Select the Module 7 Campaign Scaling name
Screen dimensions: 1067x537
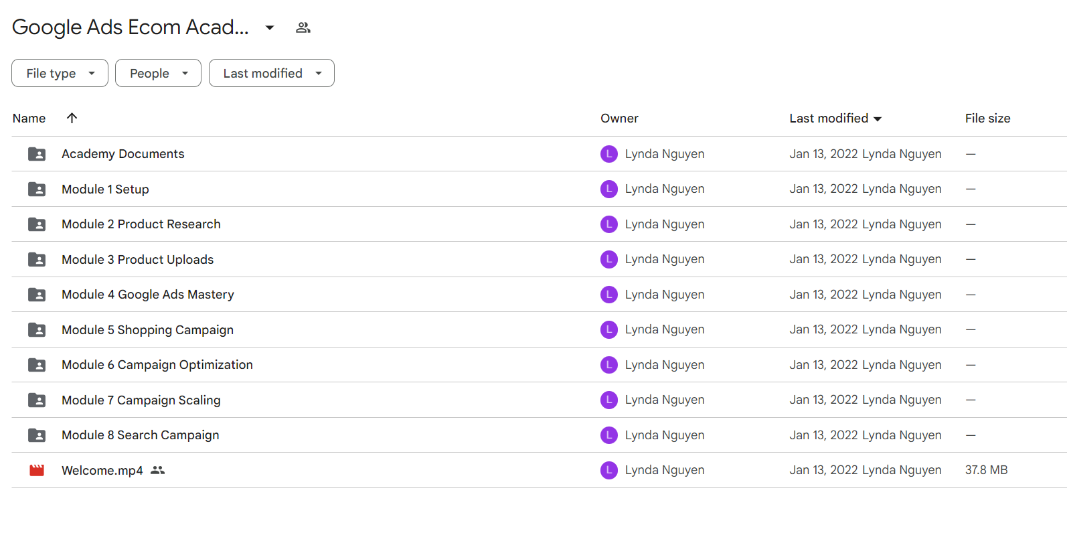(141, 400)
